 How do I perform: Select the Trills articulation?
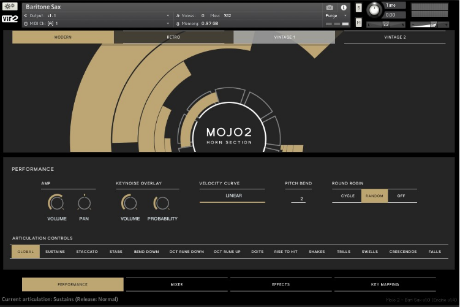tap(344, 251)
